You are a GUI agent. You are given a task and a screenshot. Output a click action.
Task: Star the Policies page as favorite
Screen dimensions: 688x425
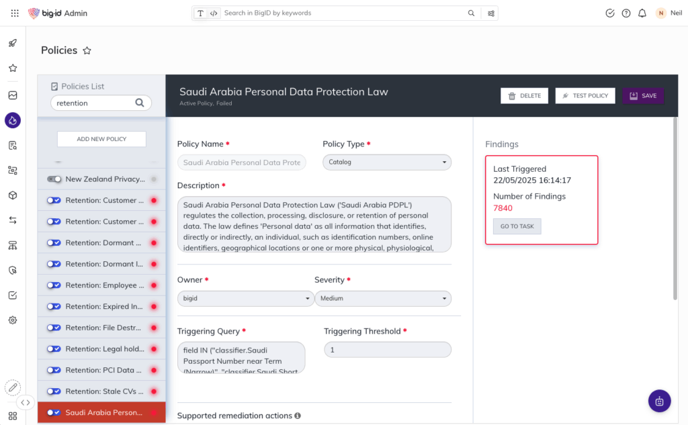click(87, 50)
